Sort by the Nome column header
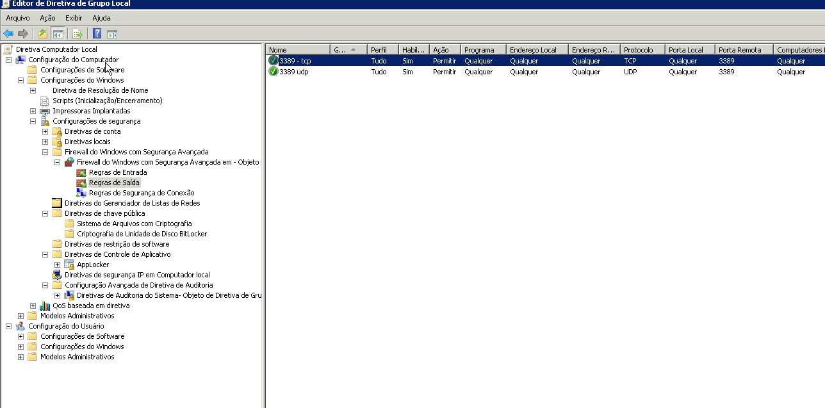The image size is (825, 408). tap(298, 49)
